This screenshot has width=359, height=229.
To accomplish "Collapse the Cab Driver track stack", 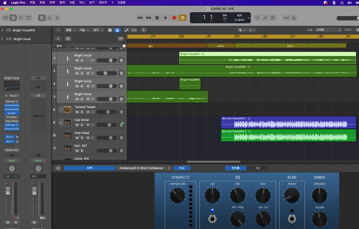I will click(x=61, y=122).
